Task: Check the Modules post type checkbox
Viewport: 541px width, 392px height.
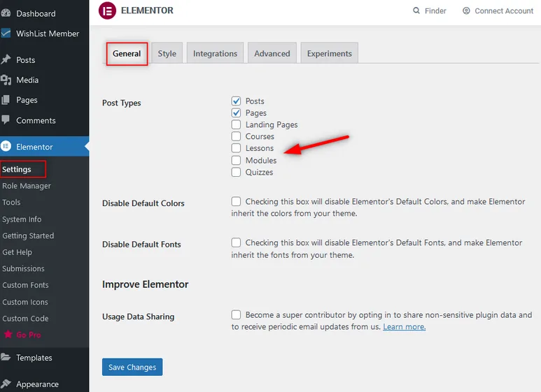Action: pos(236,160)
